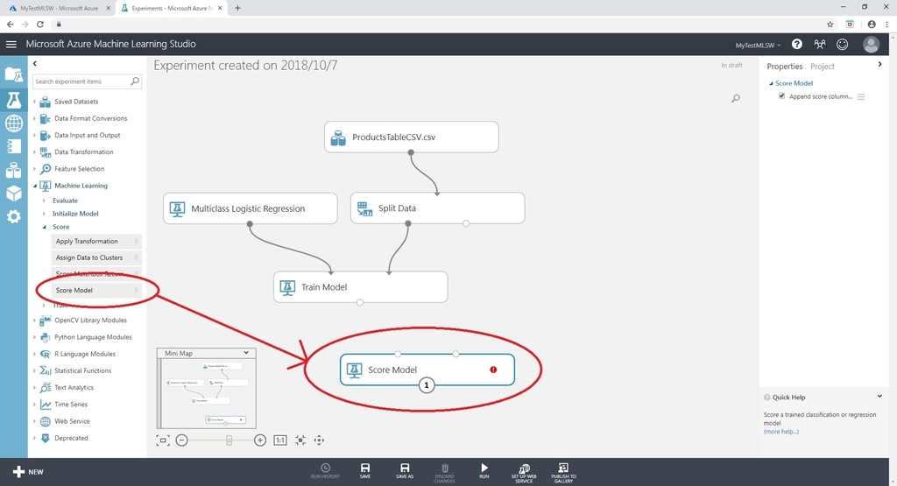Select Score Model module on canvas
Screen dimensions: 897x486
coord(427,370)
